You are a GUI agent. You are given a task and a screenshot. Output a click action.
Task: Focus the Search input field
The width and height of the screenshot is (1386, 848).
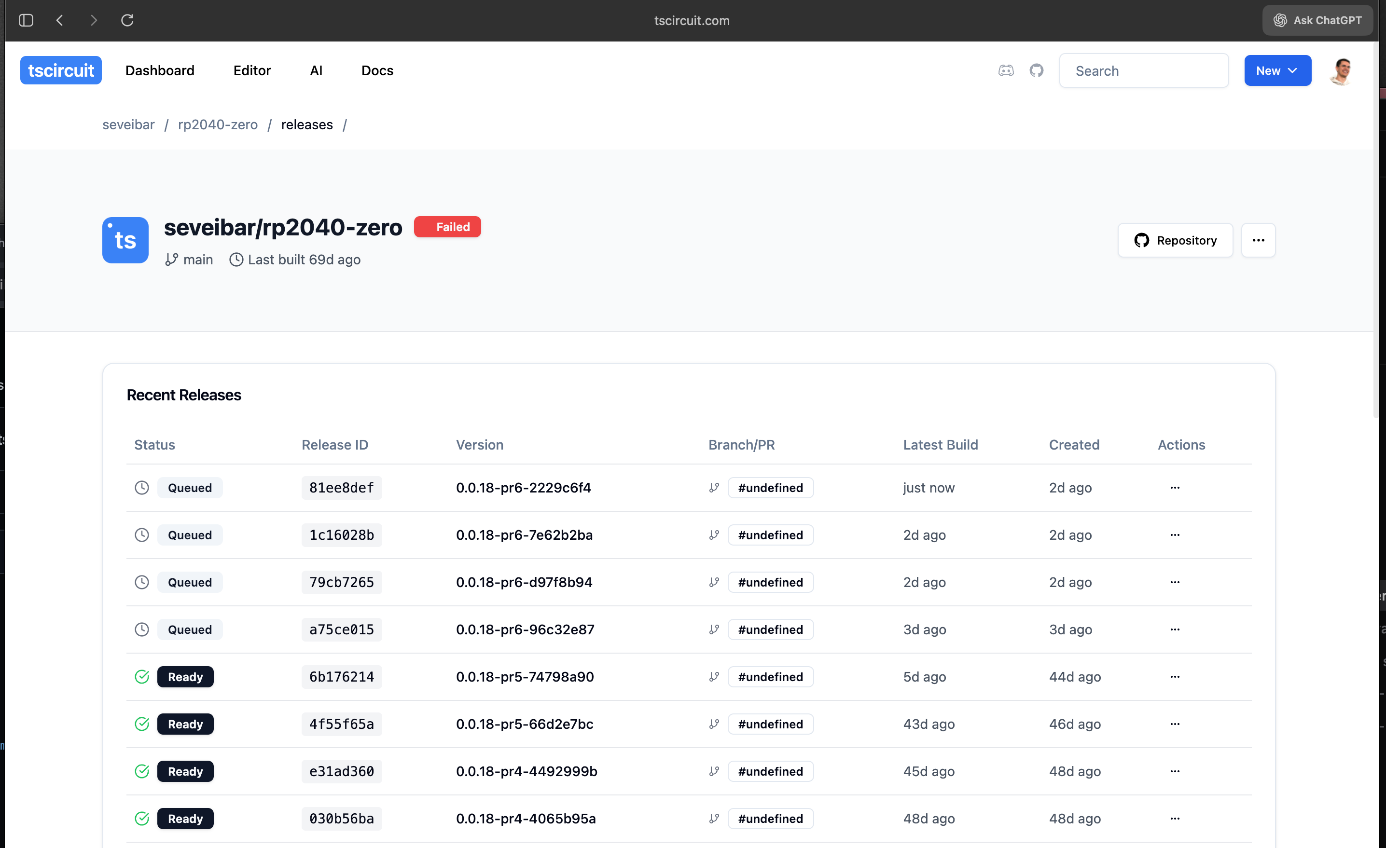pos(1144,71)
